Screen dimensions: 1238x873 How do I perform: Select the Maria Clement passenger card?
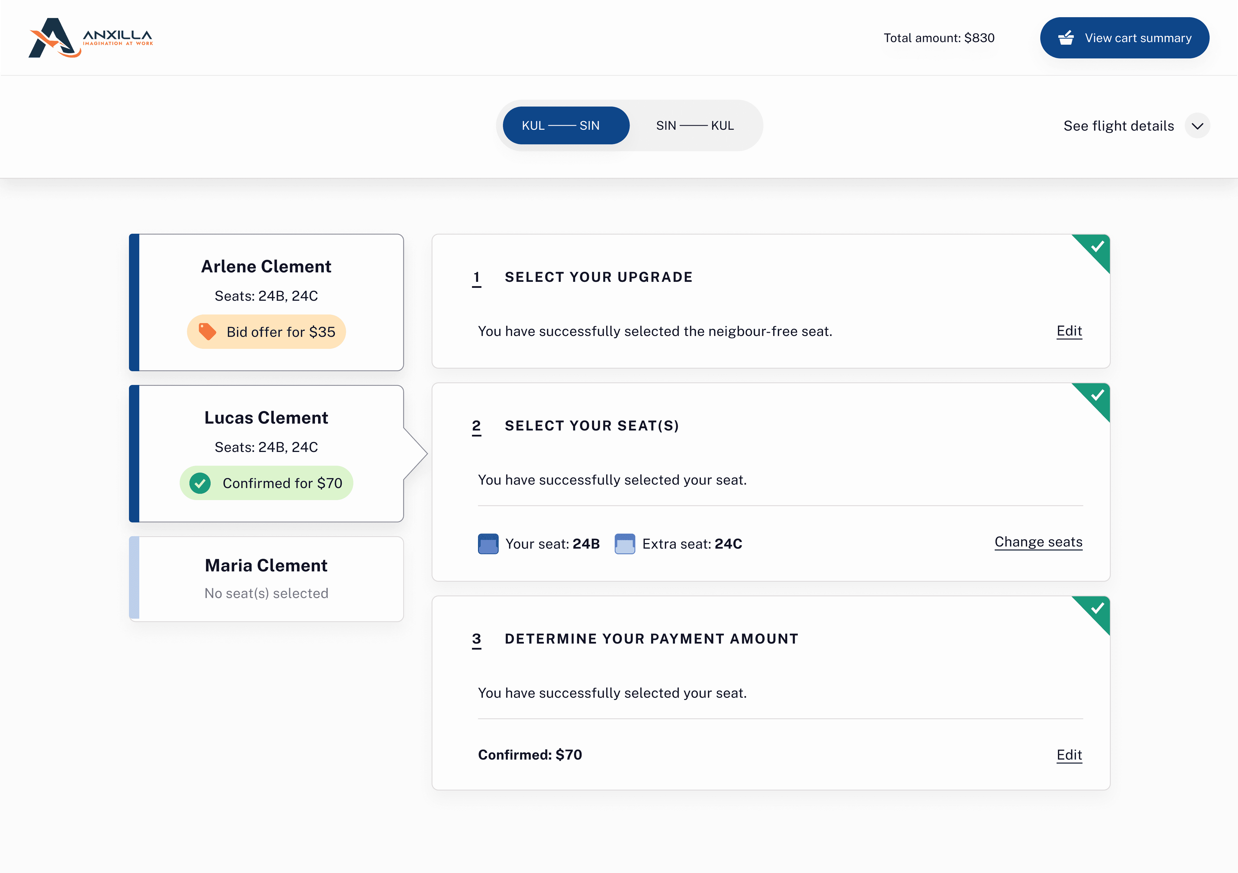click(266, 578)
